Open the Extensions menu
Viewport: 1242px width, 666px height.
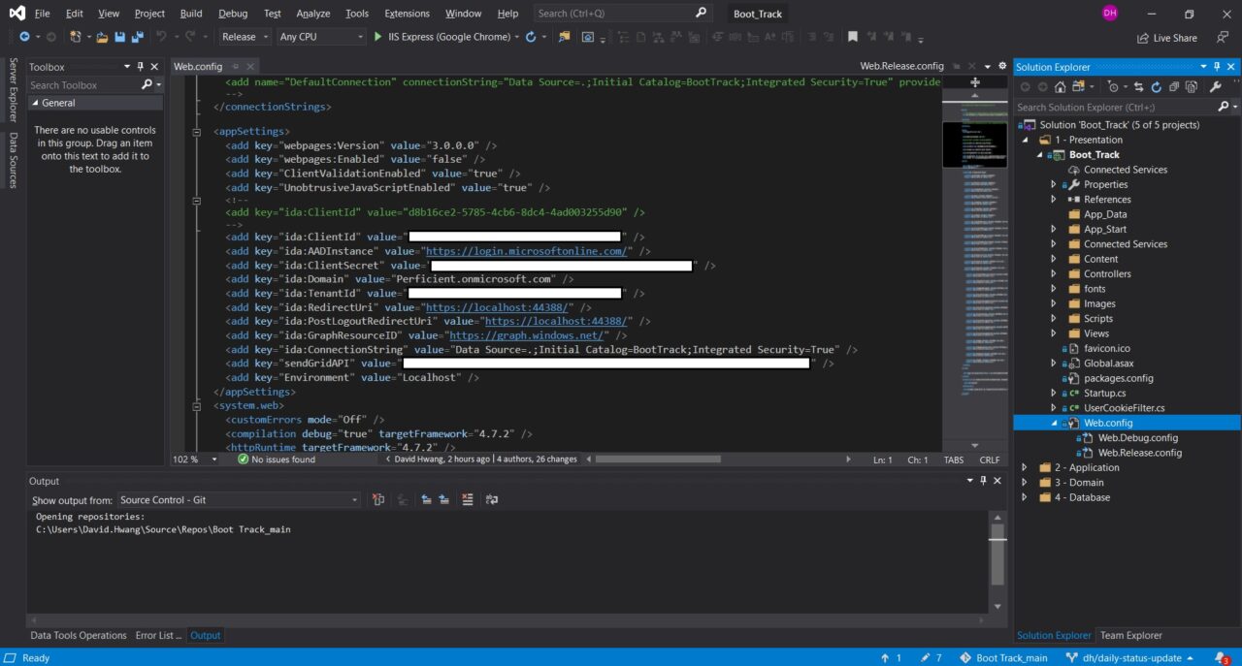(407, 13)
